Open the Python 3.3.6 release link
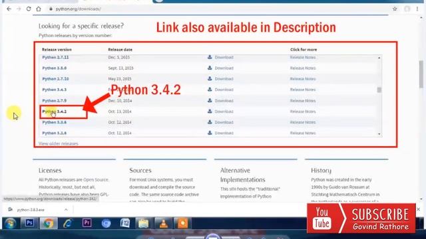Screen dimensions: 426x239 coord(55,122)
